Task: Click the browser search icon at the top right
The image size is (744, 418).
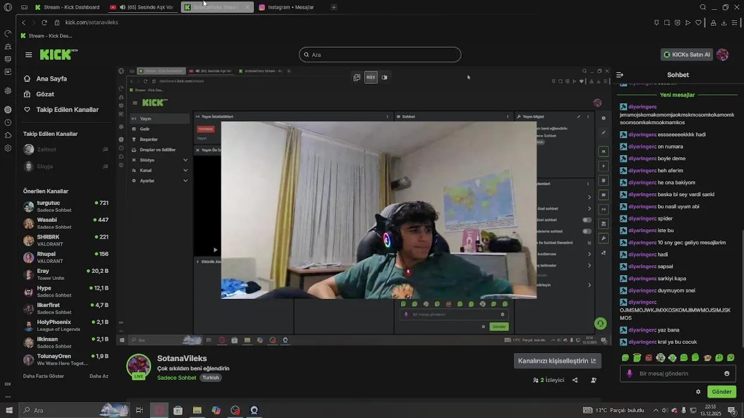Action: click(703, 7)
